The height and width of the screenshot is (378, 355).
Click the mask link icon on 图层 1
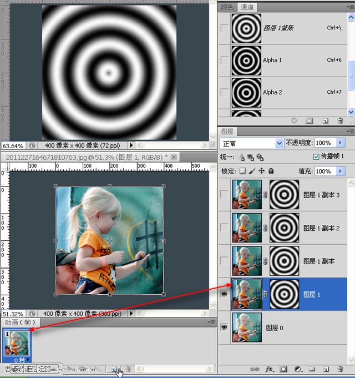[x=265, y=294]
